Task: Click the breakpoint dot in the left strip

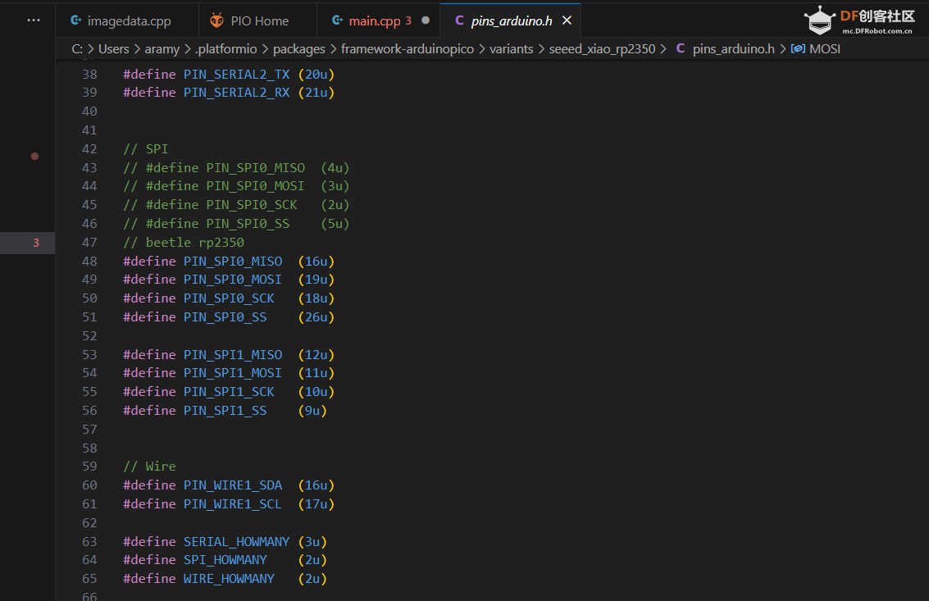Action: 35,157
